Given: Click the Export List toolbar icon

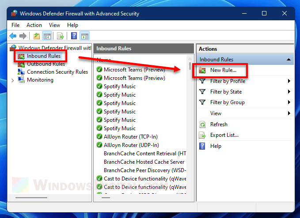Looking at the screenshot, I should pos(60,36).
